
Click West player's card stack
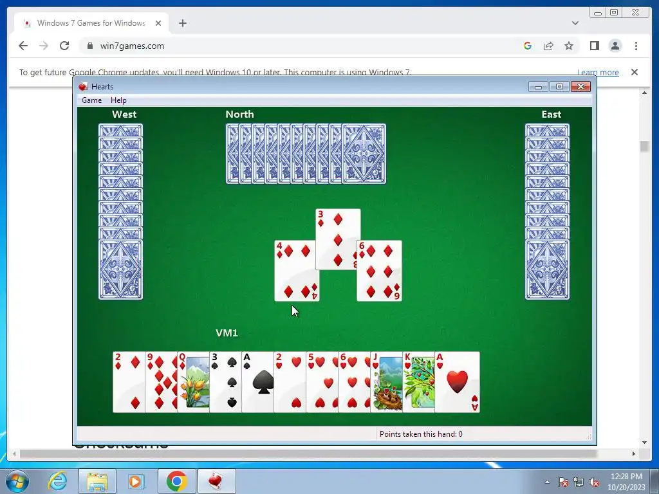pyautogui.click(x=120, y=212)
